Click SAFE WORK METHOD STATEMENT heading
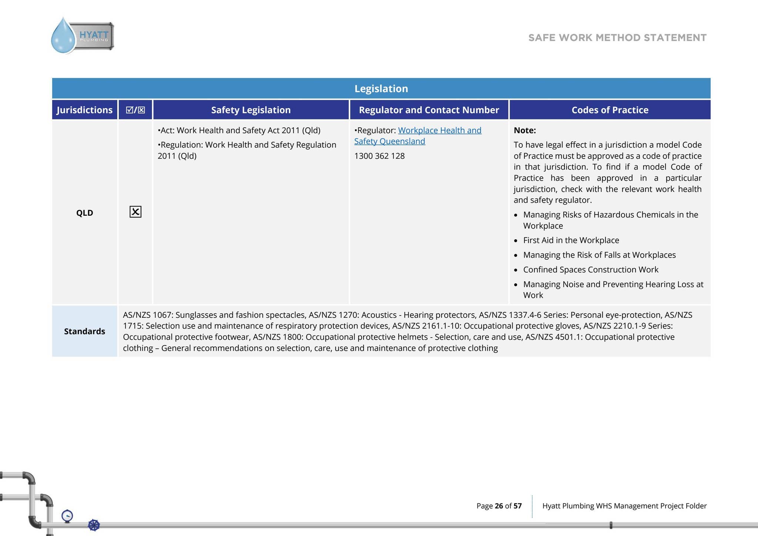 tap(617, 38)
